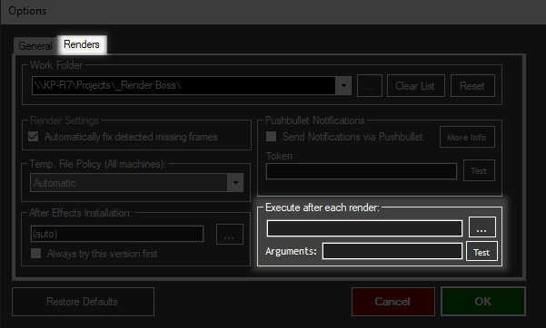
Task: Click the Clear List button
Action: (416, 86)
